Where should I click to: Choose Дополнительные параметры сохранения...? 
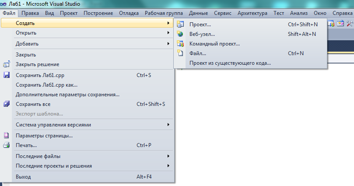click(88, 95)
